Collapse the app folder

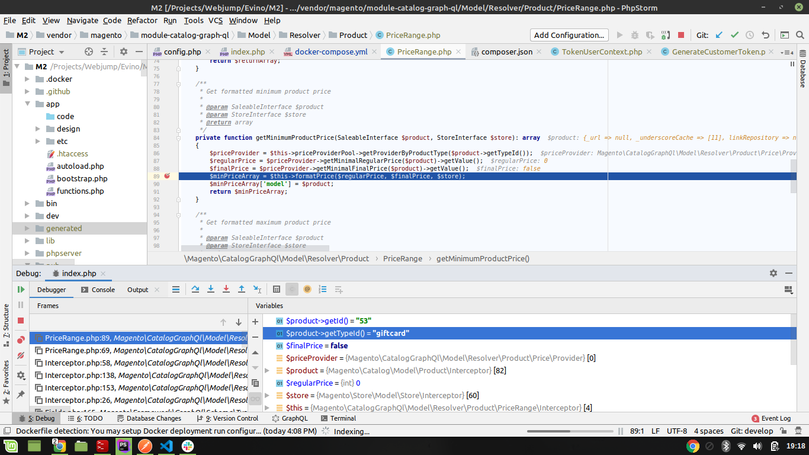(27, 104)
